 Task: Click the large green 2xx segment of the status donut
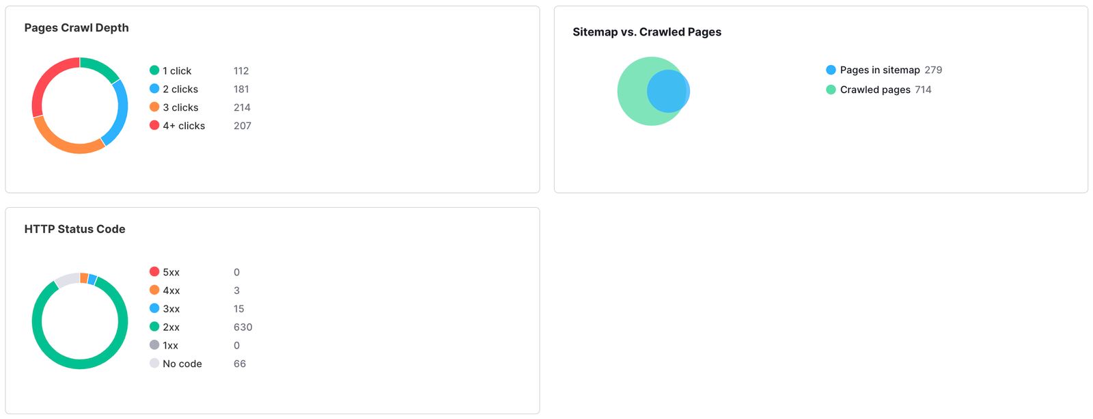pos(80,364)
